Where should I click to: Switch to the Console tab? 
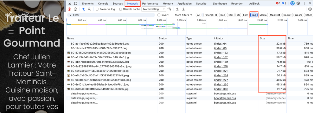(103, 4)
